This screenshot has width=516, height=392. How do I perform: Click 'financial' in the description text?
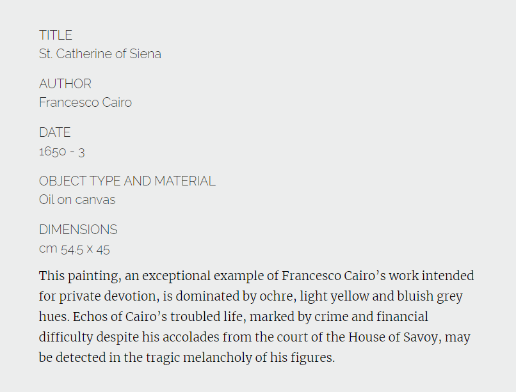coord(402,317)
